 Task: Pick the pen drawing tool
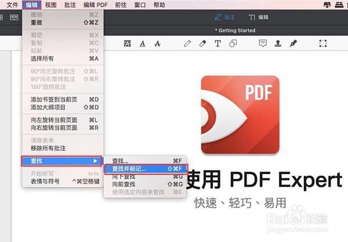(187, 44)
